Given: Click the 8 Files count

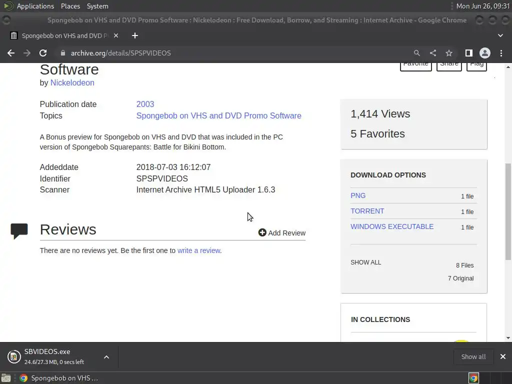Looking at the screenshot, I should tap(464, 265).
